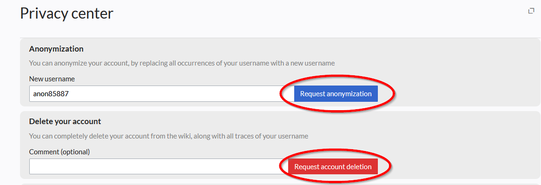541x185 pixels.
Task: Click the Request account deletion button
Action: tap(333, 167)
